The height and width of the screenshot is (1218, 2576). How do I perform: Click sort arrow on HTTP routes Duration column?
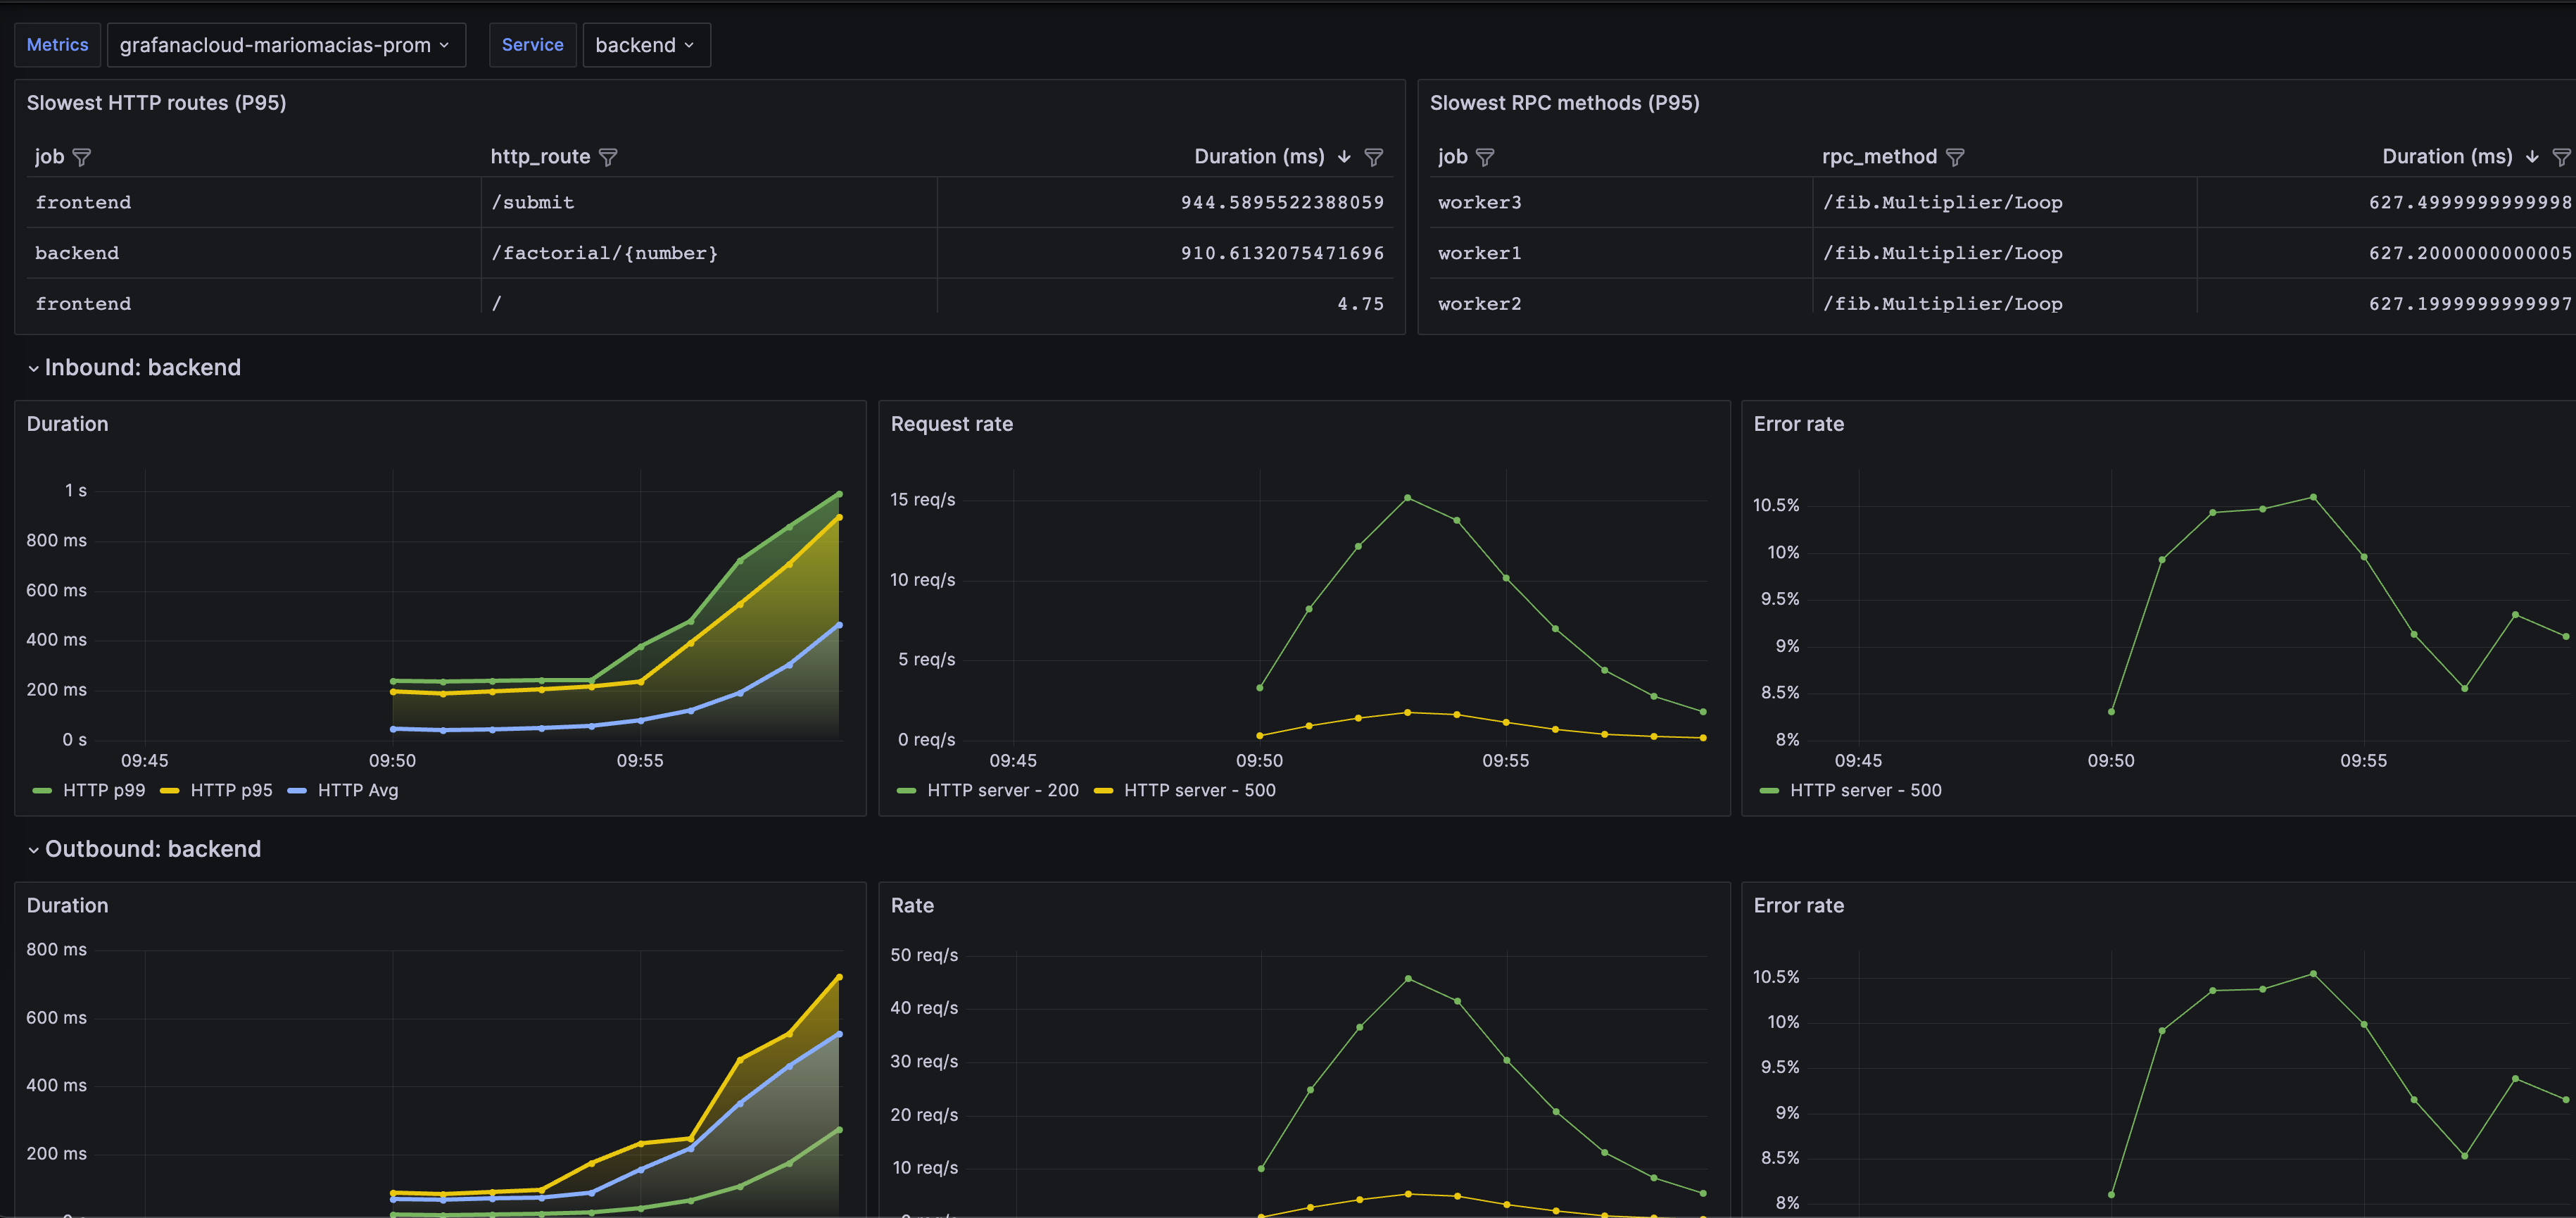click(1344, 157)
